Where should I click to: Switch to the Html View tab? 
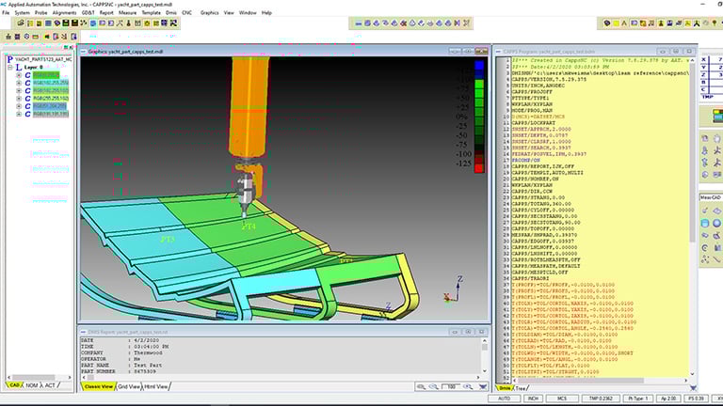[x=157, y=385]
